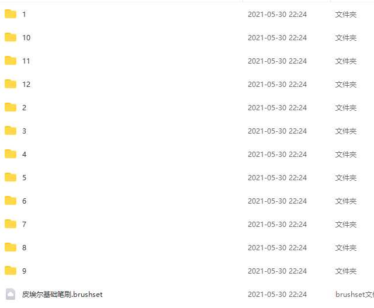The height and width of the screenshot is (308, 374).
Task: Click the folder name label 10
Action: [x=26, y=37]
